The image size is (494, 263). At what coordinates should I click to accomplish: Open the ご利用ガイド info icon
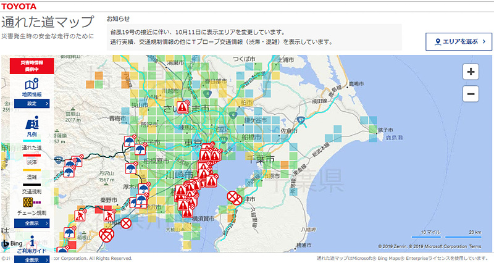pyautogui.click(x=32, y=241)
